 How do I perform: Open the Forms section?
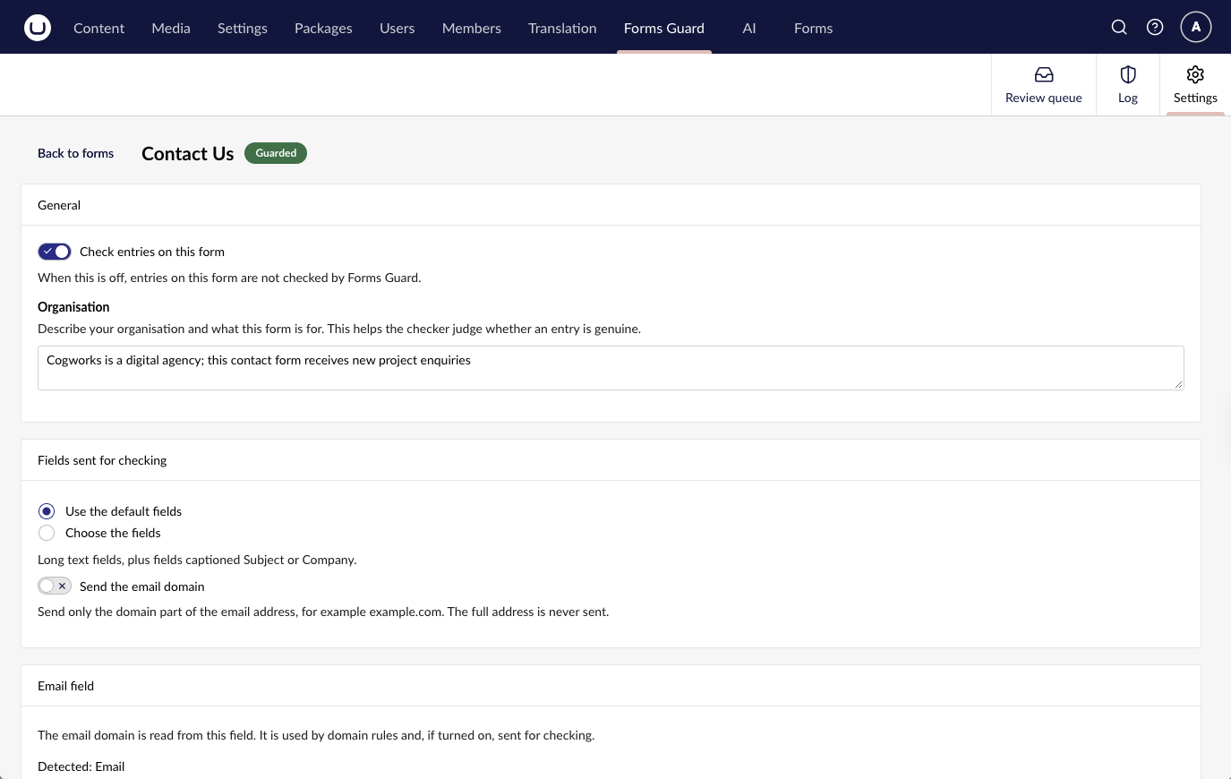point(813,28)
